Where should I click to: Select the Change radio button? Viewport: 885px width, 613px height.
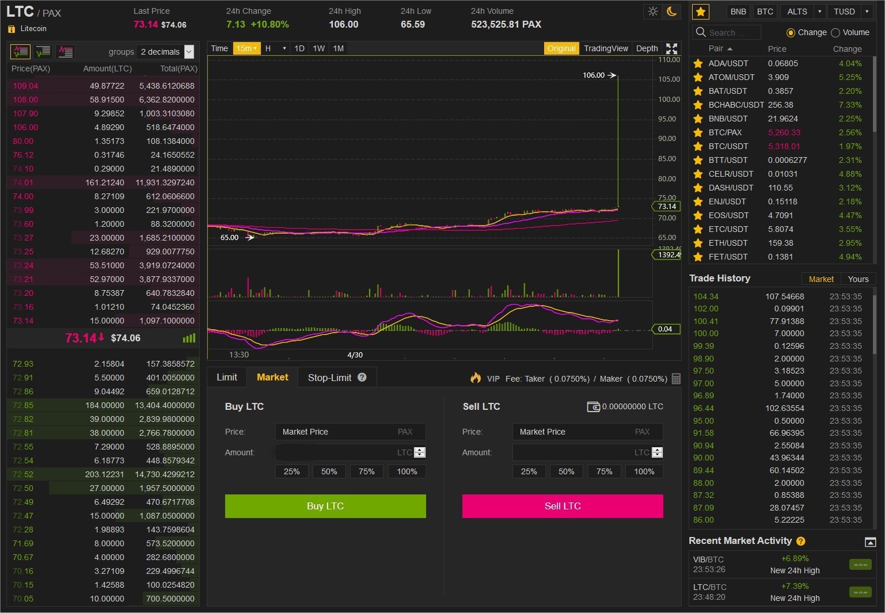point(791,33)
